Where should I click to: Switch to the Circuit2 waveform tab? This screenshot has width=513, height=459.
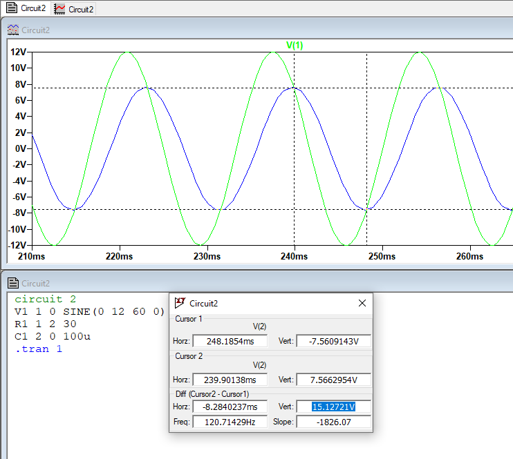75,9
